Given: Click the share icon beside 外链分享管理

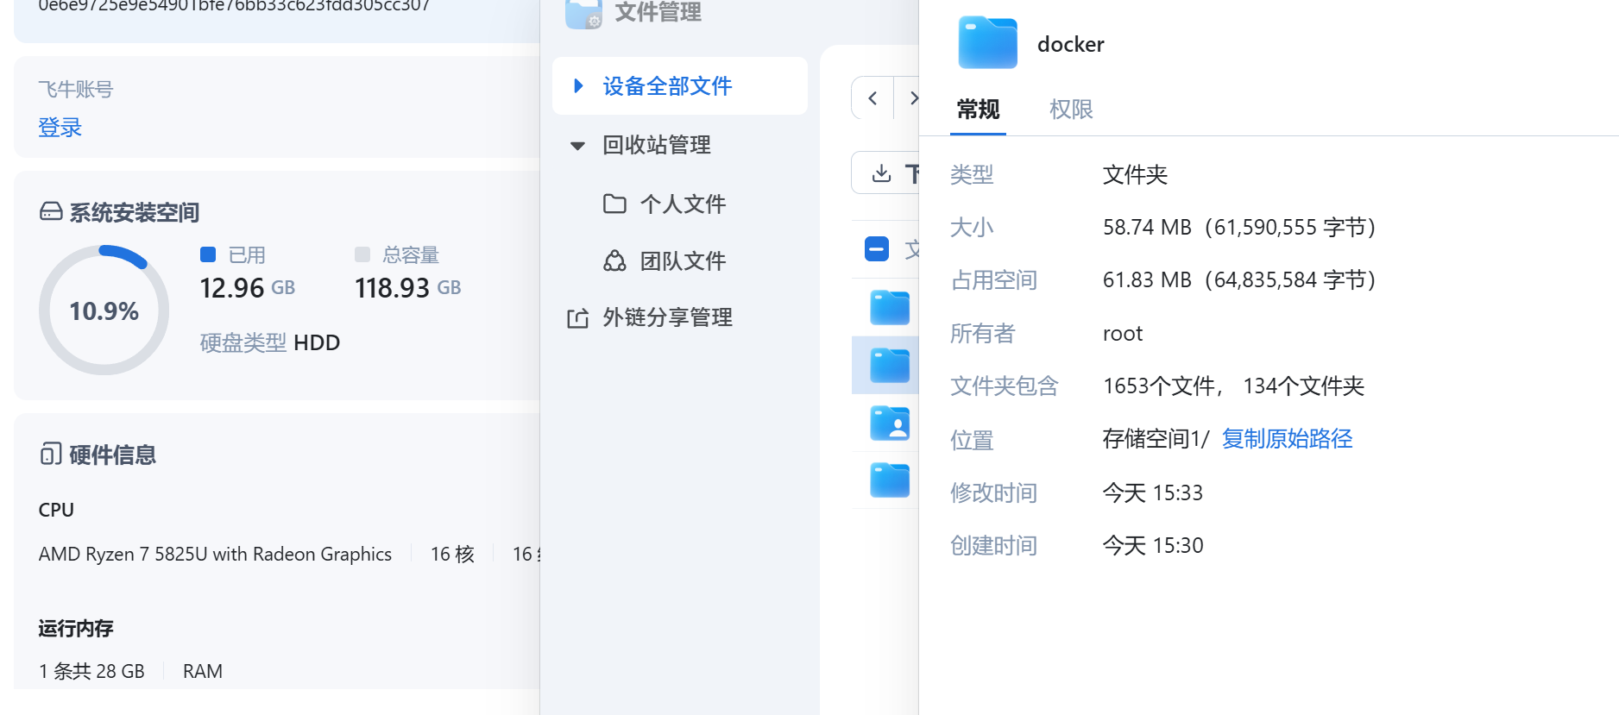Looking at the screenshot, I should click(x=577, y=318).
